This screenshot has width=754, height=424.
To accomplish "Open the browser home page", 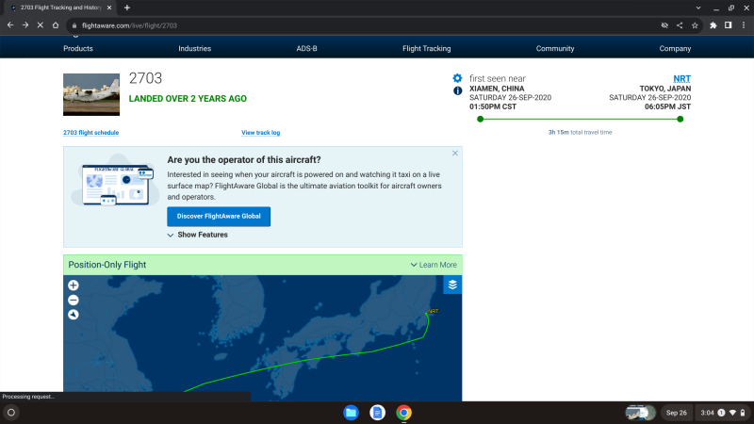I will point(56,25).
